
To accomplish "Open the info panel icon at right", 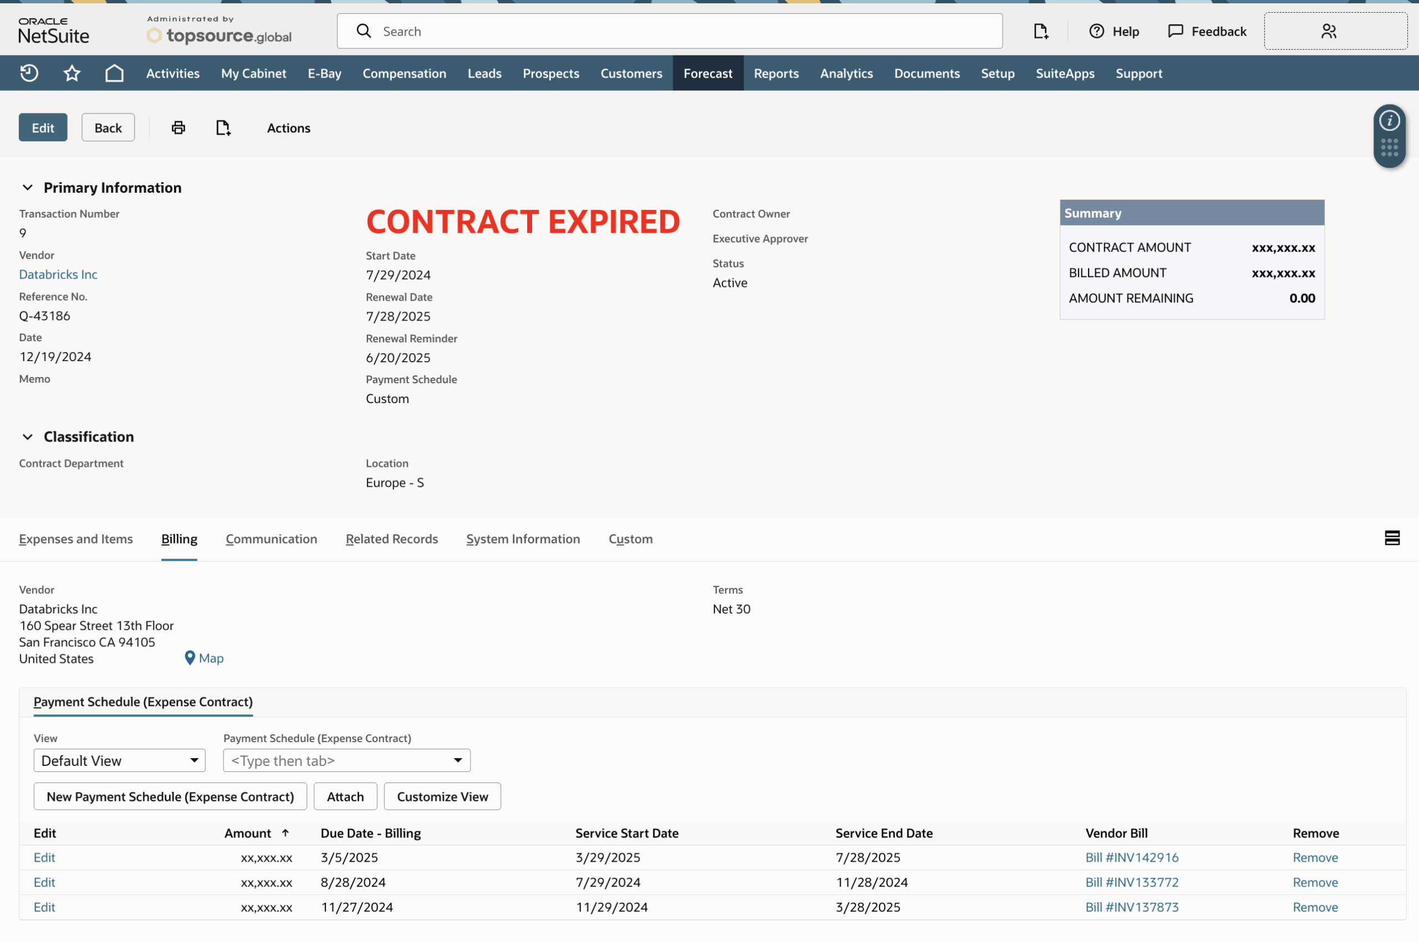I will point(1390,121).
